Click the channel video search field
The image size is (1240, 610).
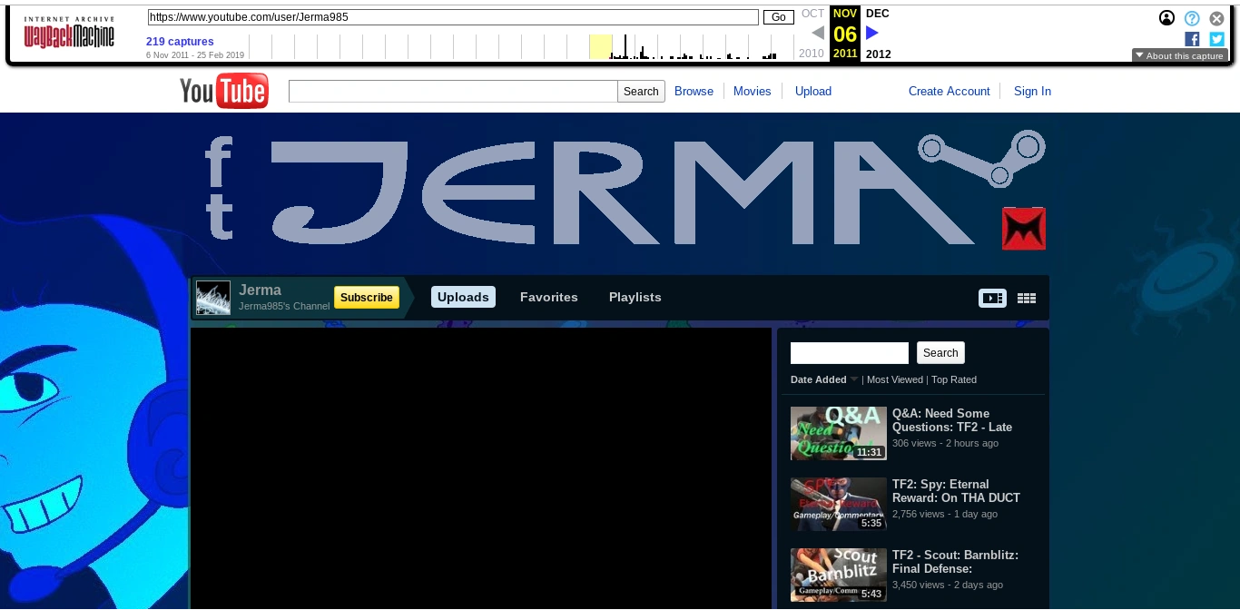click(850, 353)
